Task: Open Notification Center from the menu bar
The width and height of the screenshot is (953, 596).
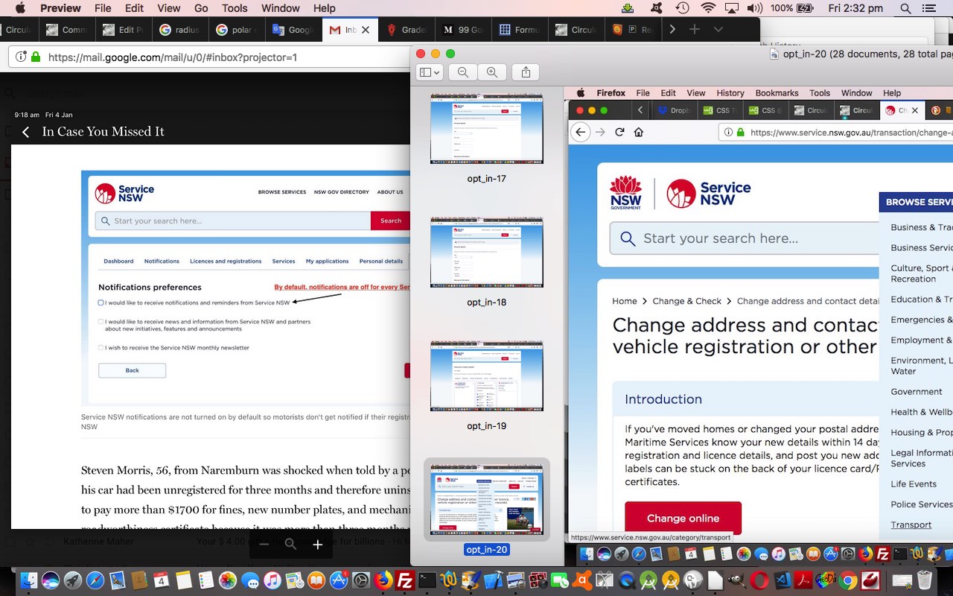Action: tap(928, 8)
